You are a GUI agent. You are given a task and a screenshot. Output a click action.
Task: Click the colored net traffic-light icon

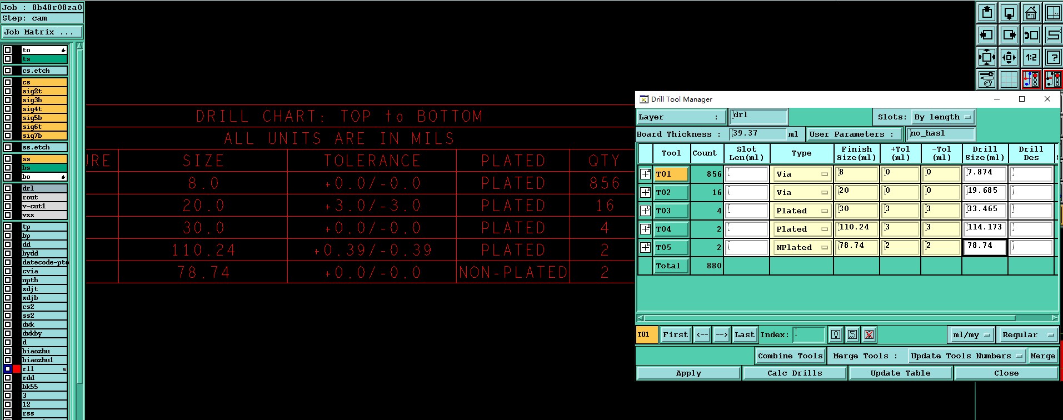coord(1031,79)
